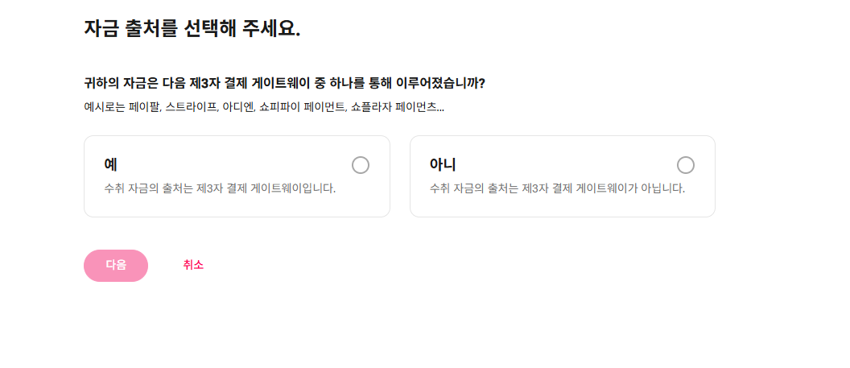Viewport: 850px width, 368px height.
Task: Click "주세요." at the heading end
Action: tap(275, 28)
